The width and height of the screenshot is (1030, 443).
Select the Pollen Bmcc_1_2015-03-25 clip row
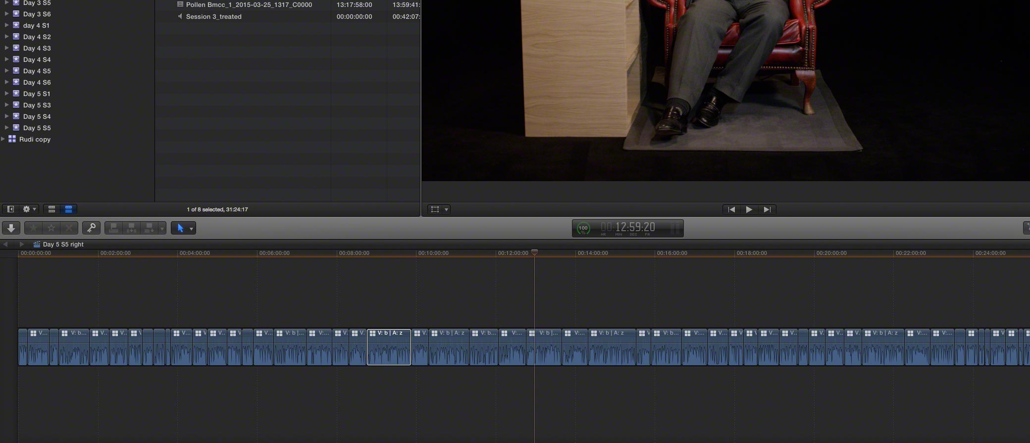(288, 4)
